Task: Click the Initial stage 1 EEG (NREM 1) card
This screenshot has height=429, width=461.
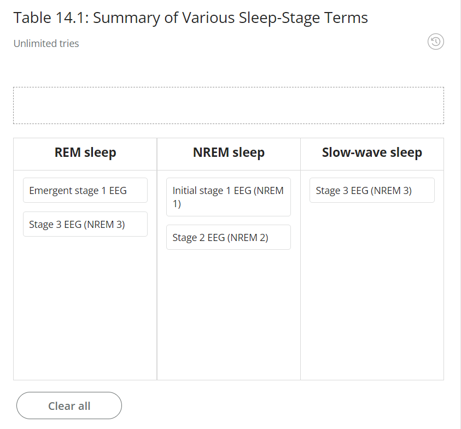Action: (x=228, y=197)
